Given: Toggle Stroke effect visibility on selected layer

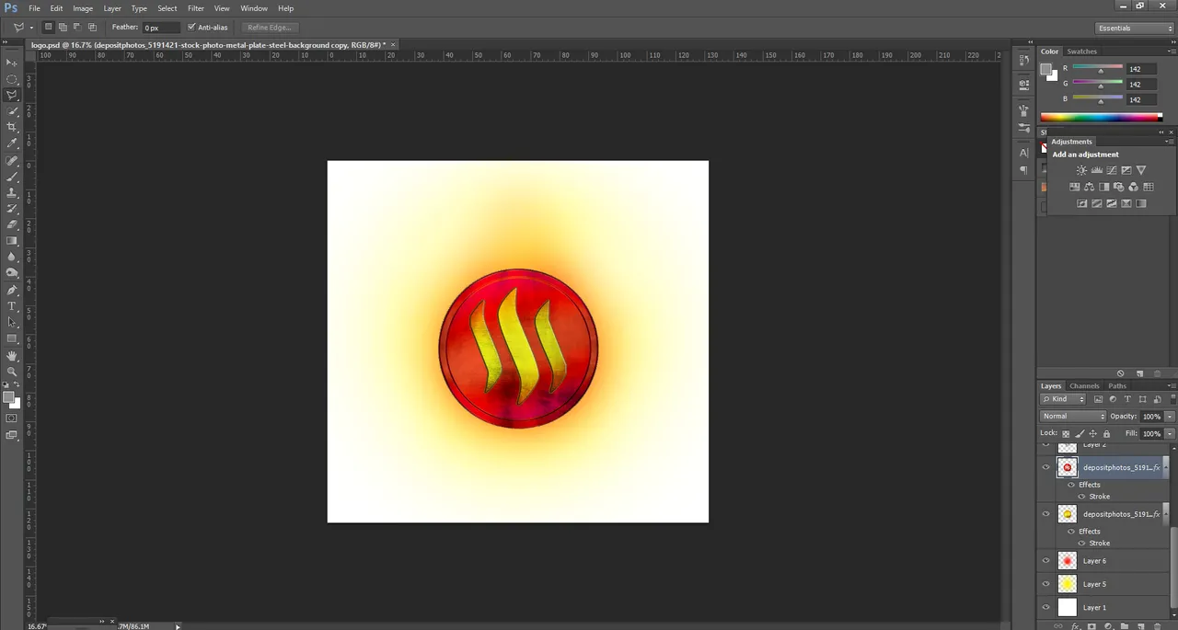Looking at the screenshot, I should pos(1081,497).
